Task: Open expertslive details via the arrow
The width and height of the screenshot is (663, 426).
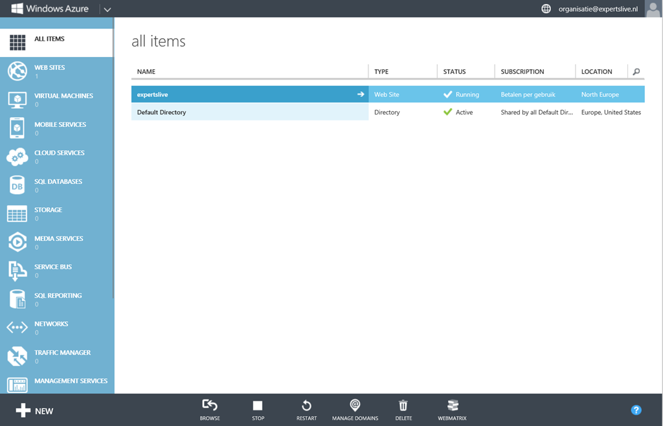Action: [x=361, y=95]
